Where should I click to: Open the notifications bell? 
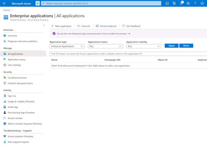click(181, 3)
